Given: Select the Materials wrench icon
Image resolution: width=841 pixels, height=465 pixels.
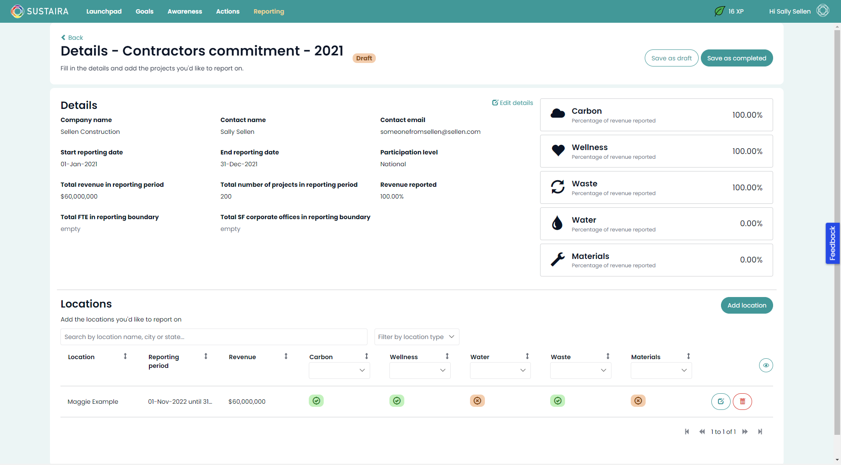Looking at the screenshot, I should (x=558, y=259).
